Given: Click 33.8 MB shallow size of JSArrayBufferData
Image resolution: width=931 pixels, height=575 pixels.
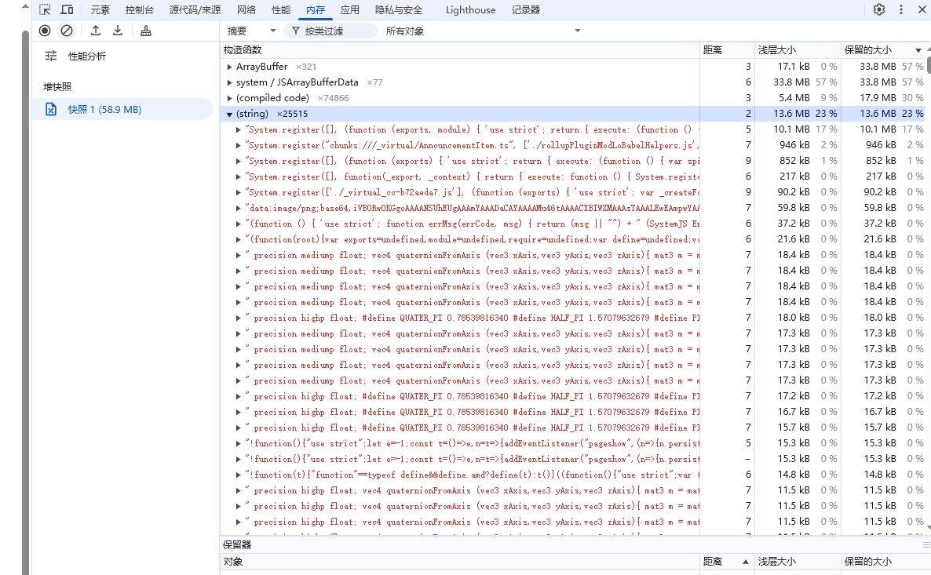Looking at the screenshot, I should pyautogui.click(x=790, y=82).
